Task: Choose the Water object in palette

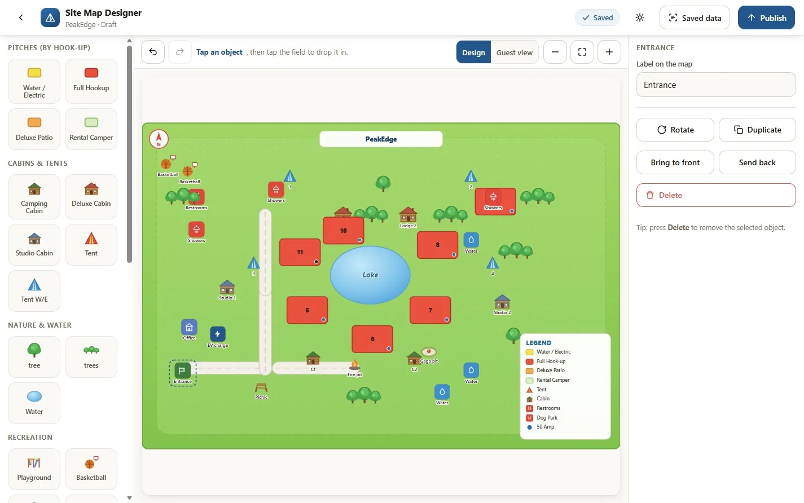Action: [34, 403]
